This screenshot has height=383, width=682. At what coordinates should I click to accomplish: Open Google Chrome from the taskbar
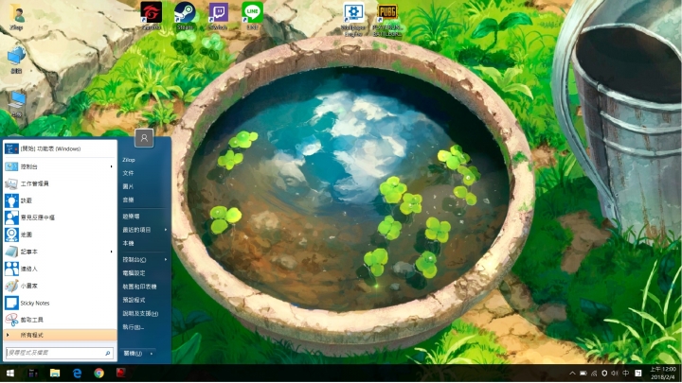click(x=99, y=373)
